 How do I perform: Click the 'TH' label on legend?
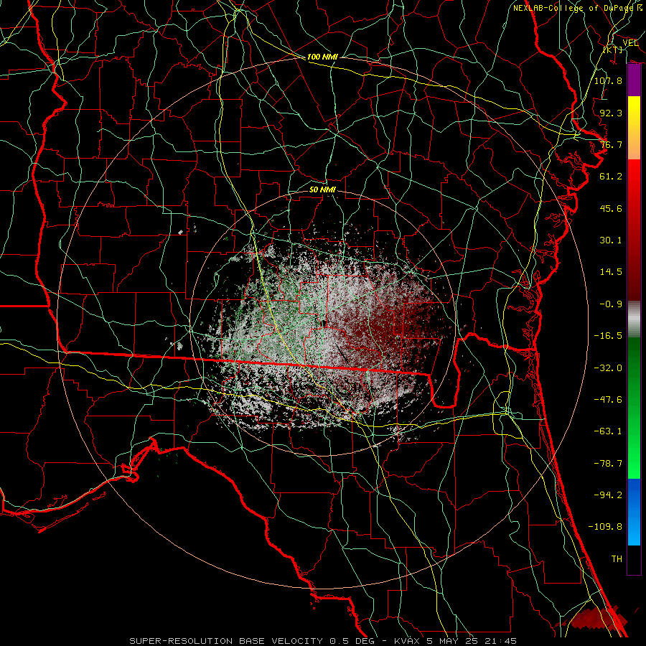coord(617,559)
